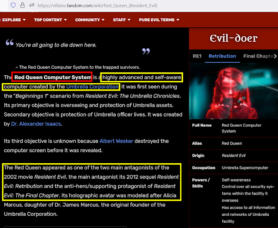Switch to the Final Chapter tab
The height and width of the screenshot is (228, 278).
click(258, 56)
